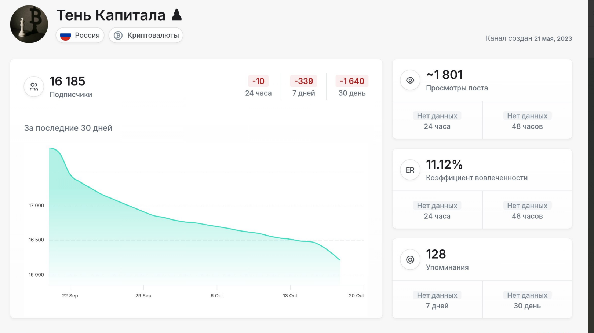Click the Russian flag icon
594x333 pixels.
[65, 36]
